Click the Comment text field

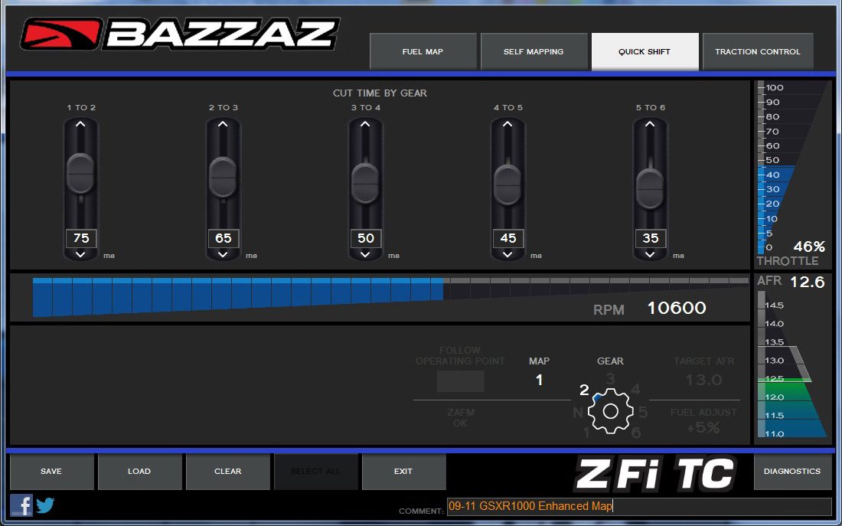coord(639,506)
